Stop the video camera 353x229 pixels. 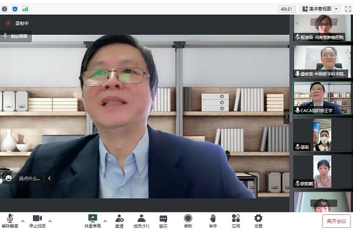point(38,221)
